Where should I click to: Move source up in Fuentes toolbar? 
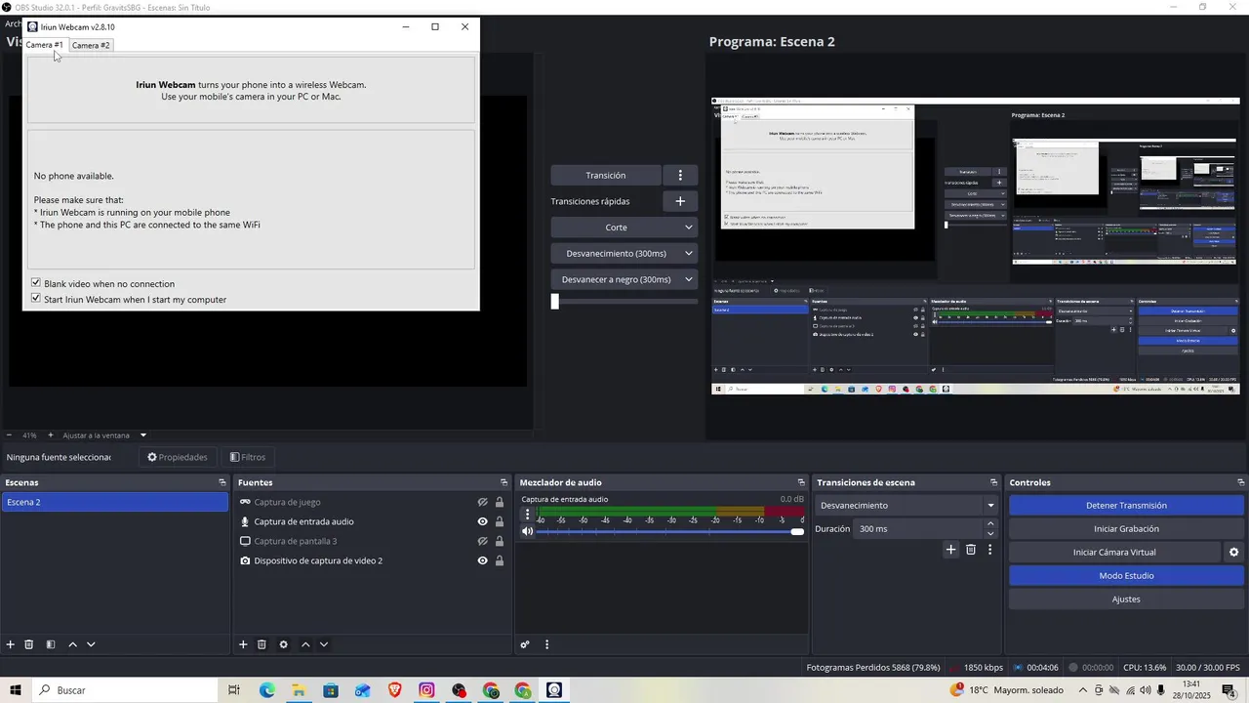305,644
